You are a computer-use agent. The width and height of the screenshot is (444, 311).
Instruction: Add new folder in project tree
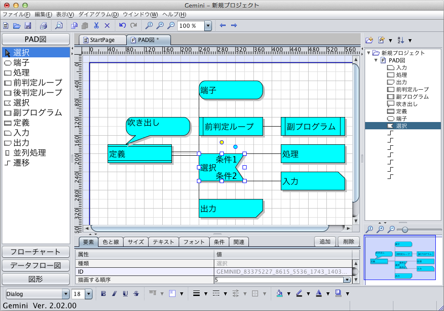pos(369,40)
